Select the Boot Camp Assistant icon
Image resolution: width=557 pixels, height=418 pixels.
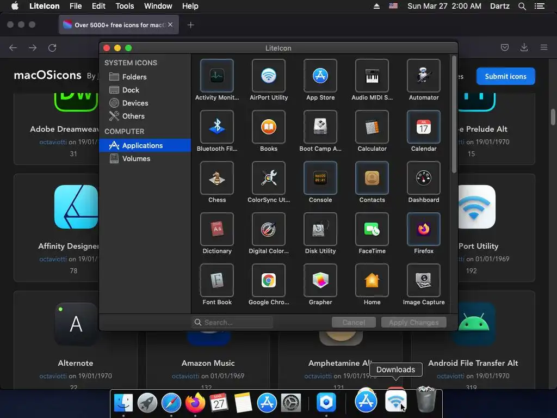click(320, 127)
